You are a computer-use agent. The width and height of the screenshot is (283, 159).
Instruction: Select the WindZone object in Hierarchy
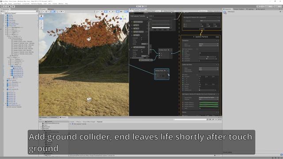pyautogui.click(x=15, y=56)
